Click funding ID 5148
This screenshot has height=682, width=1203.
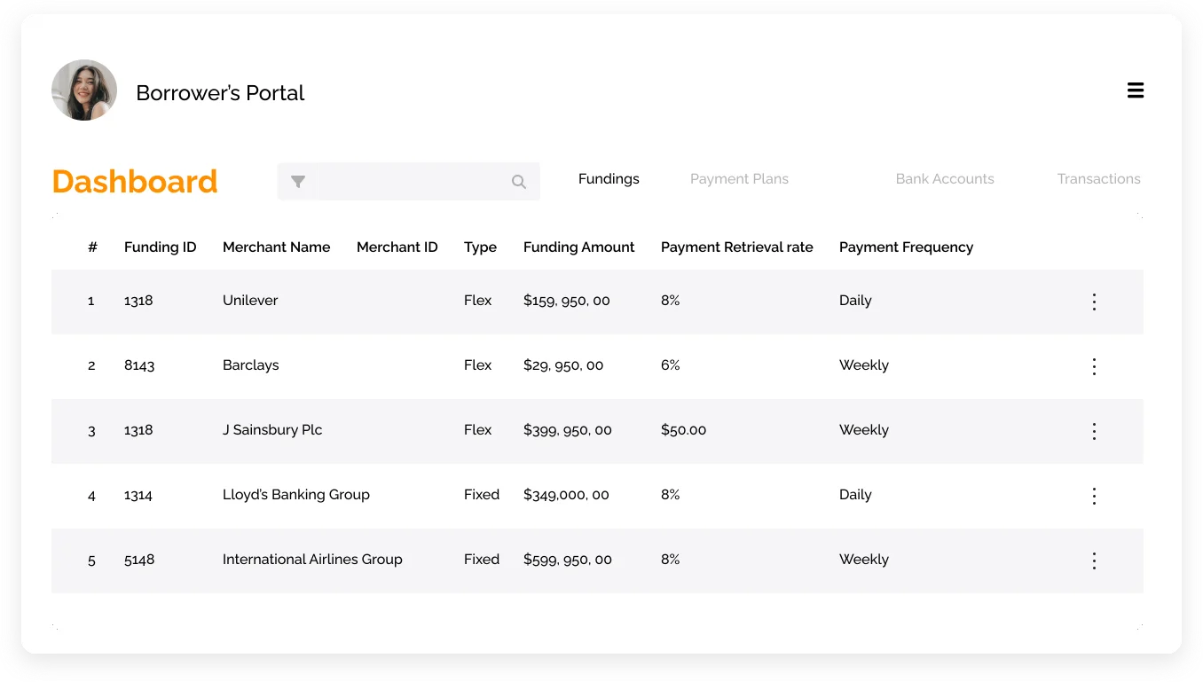139,560
